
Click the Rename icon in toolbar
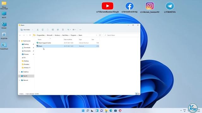(53, 30)
